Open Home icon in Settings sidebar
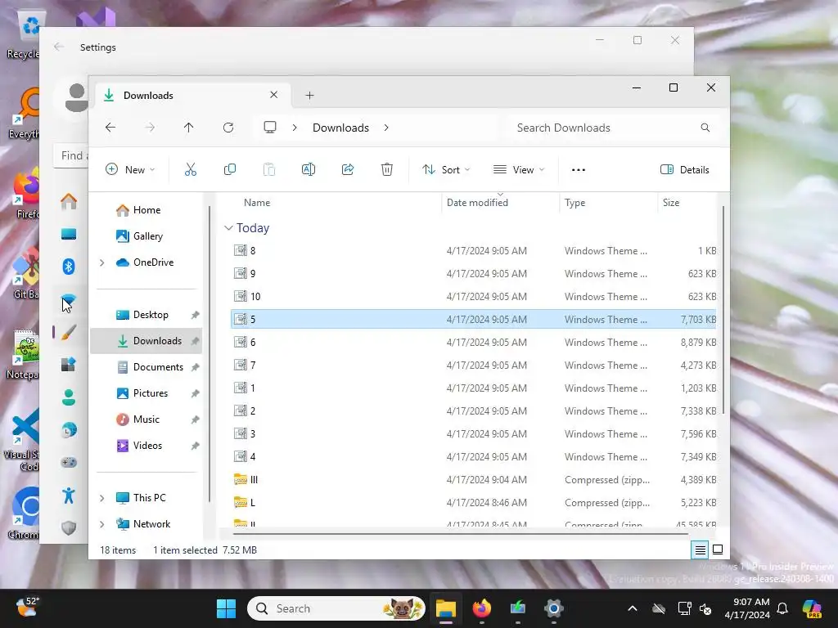 click(69, 201)
